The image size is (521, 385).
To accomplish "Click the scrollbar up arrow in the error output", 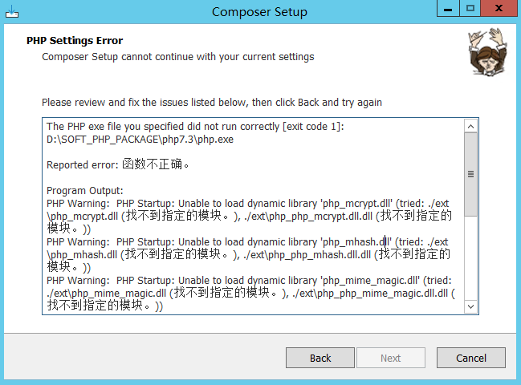I will pyautogui.click(x=470, y=126).
